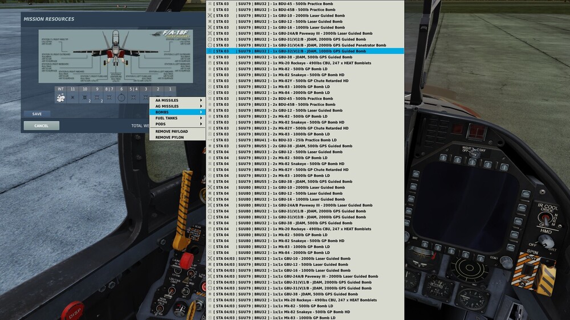Select STA 03 BRU32 1x GBU-24A/B Paveway III
The image size is (570, 320).
coord(305,34)
